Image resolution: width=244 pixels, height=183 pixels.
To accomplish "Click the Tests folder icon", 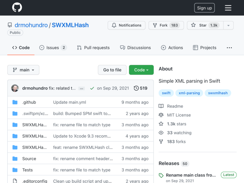I will 15,170.
